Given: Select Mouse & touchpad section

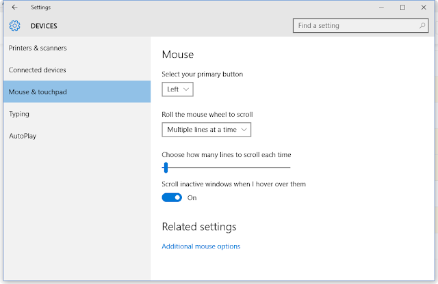Looking at the screenshot, I should click(38, 91).
